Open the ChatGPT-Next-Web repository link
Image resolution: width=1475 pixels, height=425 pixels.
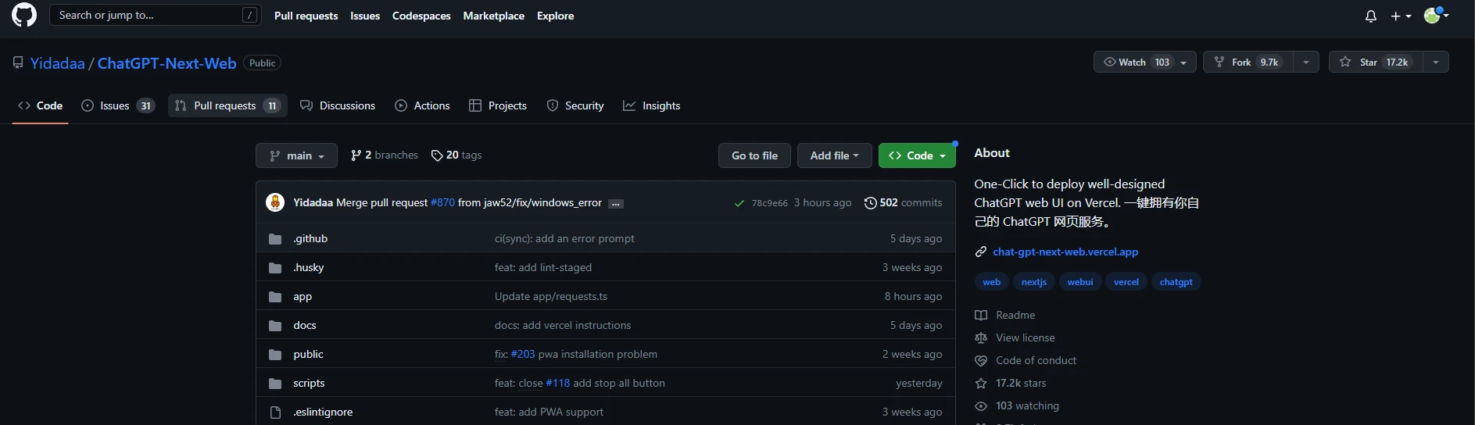(167, 63)
